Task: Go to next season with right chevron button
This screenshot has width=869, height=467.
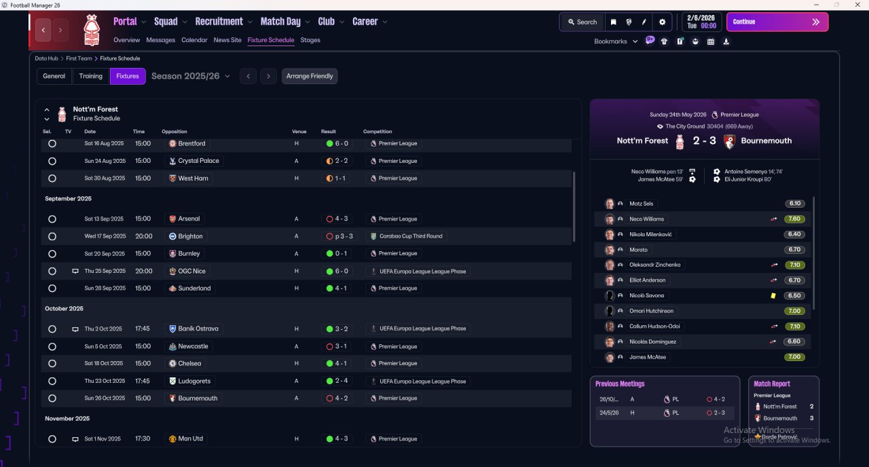Action: [x=269, y=76]
